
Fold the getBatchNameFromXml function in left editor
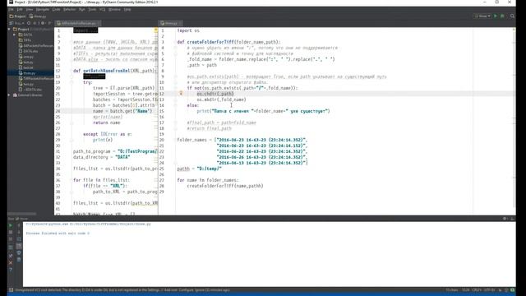pos(72,71)
